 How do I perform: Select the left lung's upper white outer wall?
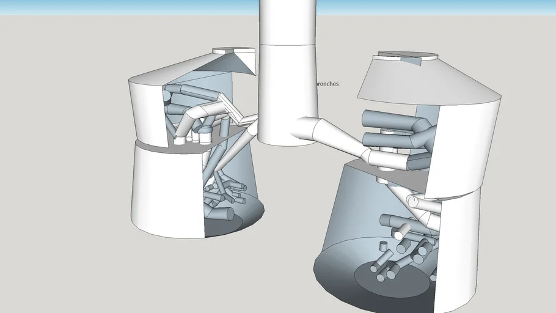pyautogui.click(x=145, y=110)
